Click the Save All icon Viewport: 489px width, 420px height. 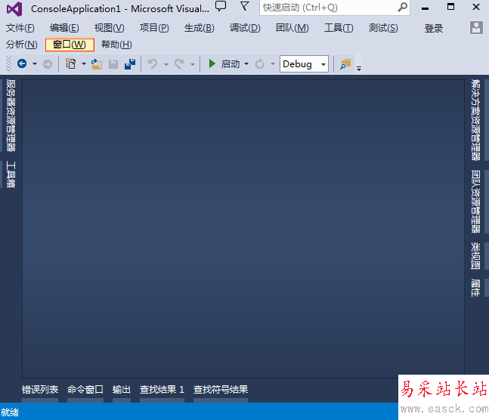[130, 64]
